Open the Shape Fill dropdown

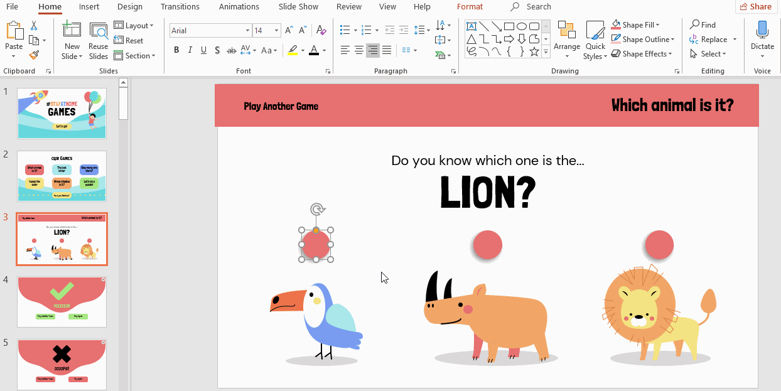(x=635, y=25)
